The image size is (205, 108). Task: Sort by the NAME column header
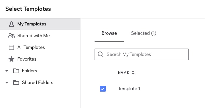(x=123, y=73)
